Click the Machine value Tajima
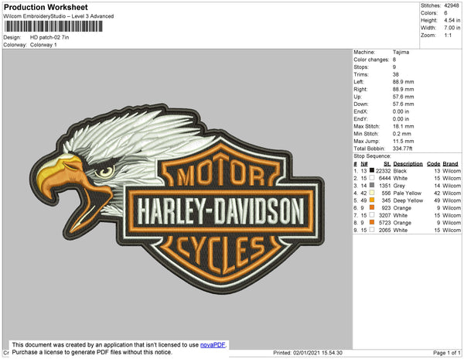Screen dimensions: 464x359 coord(401,52)
